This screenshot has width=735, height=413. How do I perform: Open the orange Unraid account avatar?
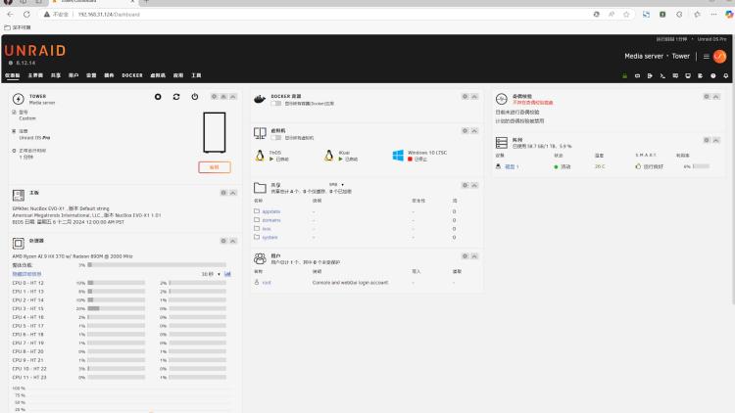[x=719, y=56]
